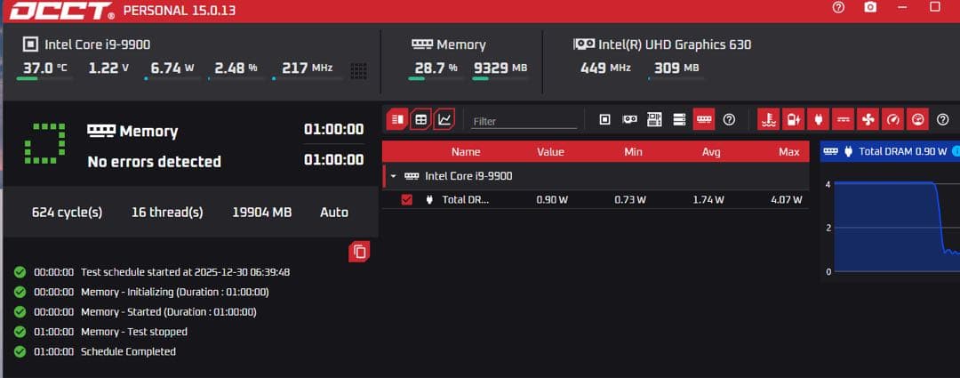The width and height of the screenshot is (960, 378).
Task: Click the 16 thread(s) value
Action: tap(167, 213)
